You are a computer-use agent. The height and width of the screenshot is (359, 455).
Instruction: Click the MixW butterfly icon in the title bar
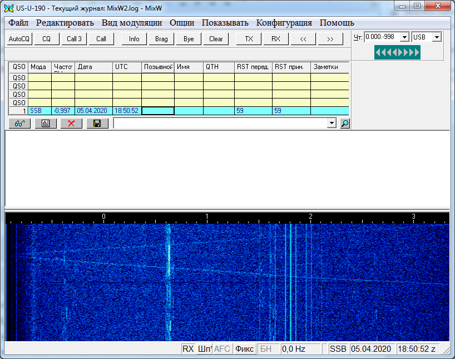[9, 8]
